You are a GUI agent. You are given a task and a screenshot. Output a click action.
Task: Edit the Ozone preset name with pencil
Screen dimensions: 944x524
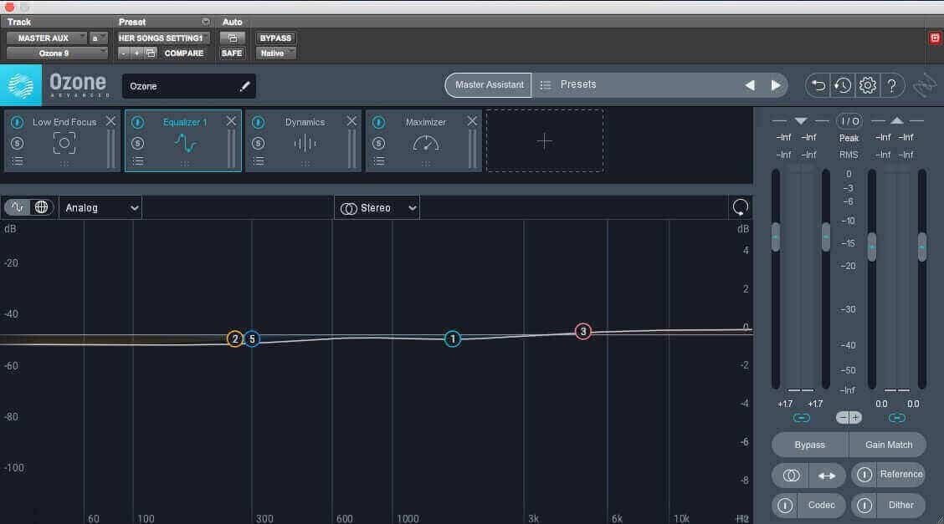pyautogui.click(x=244, y=87)
